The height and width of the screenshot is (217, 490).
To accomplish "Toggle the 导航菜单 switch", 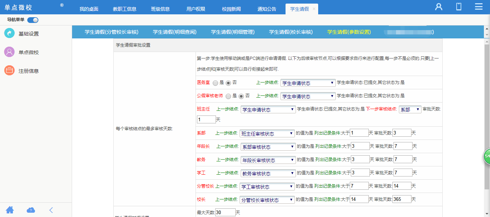I will [x=33, y=20].
